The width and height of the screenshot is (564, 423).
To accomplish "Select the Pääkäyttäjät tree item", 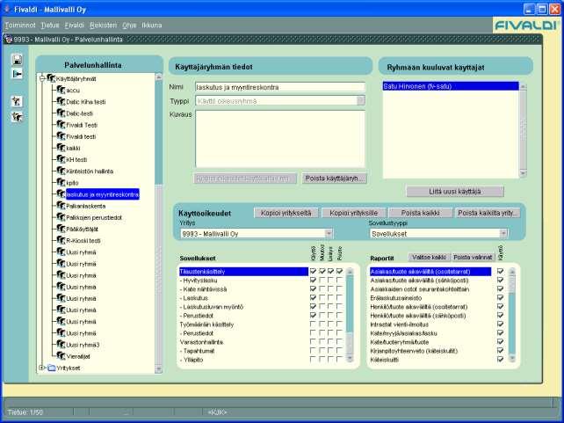I will 82,229.
